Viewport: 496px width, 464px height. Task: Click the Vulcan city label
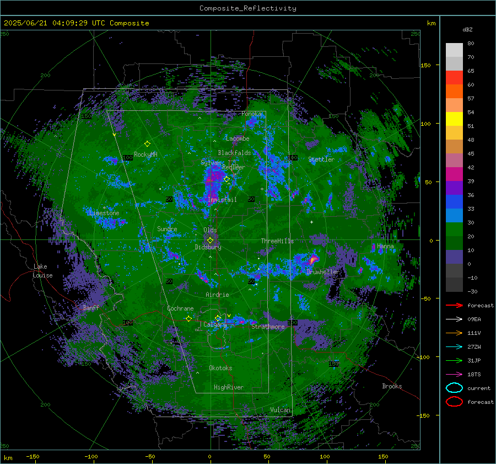280,410
